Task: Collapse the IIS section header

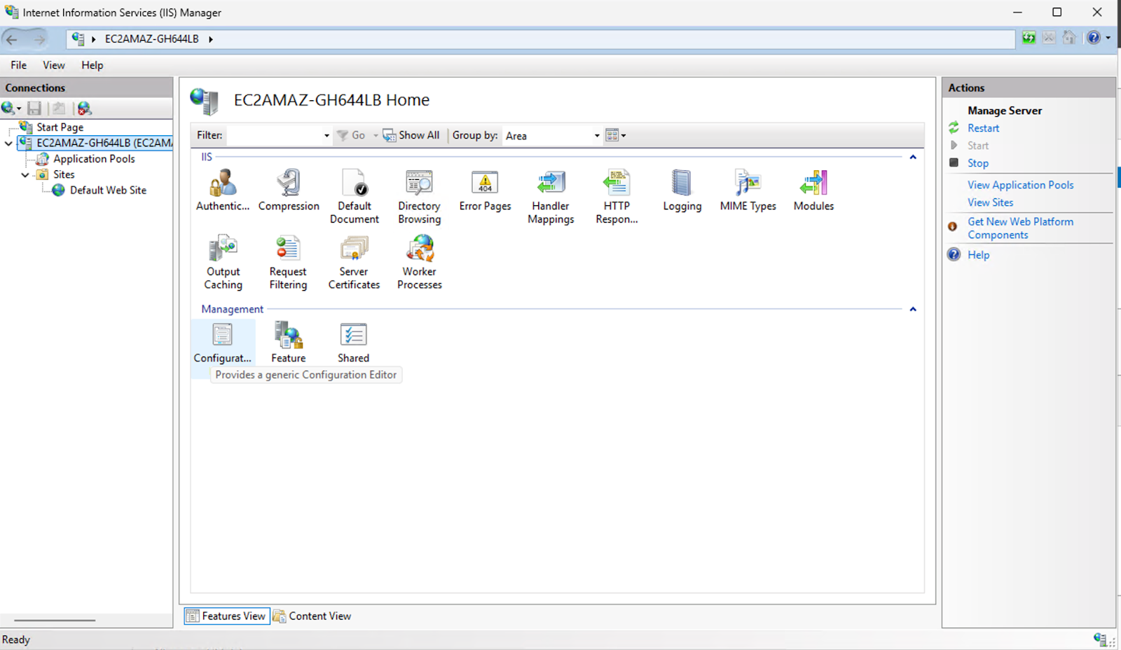Action: pyautogui.click(x=912, y=157)
